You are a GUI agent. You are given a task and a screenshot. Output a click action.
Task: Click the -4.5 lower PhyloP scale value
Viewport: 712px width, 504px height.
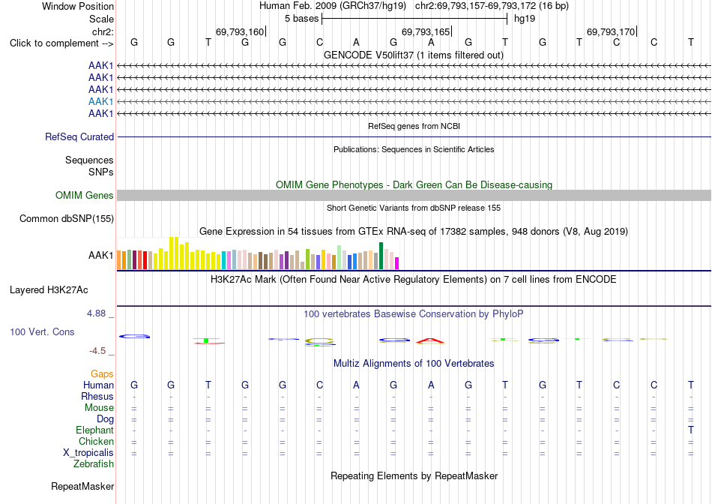tap(97, 351)
